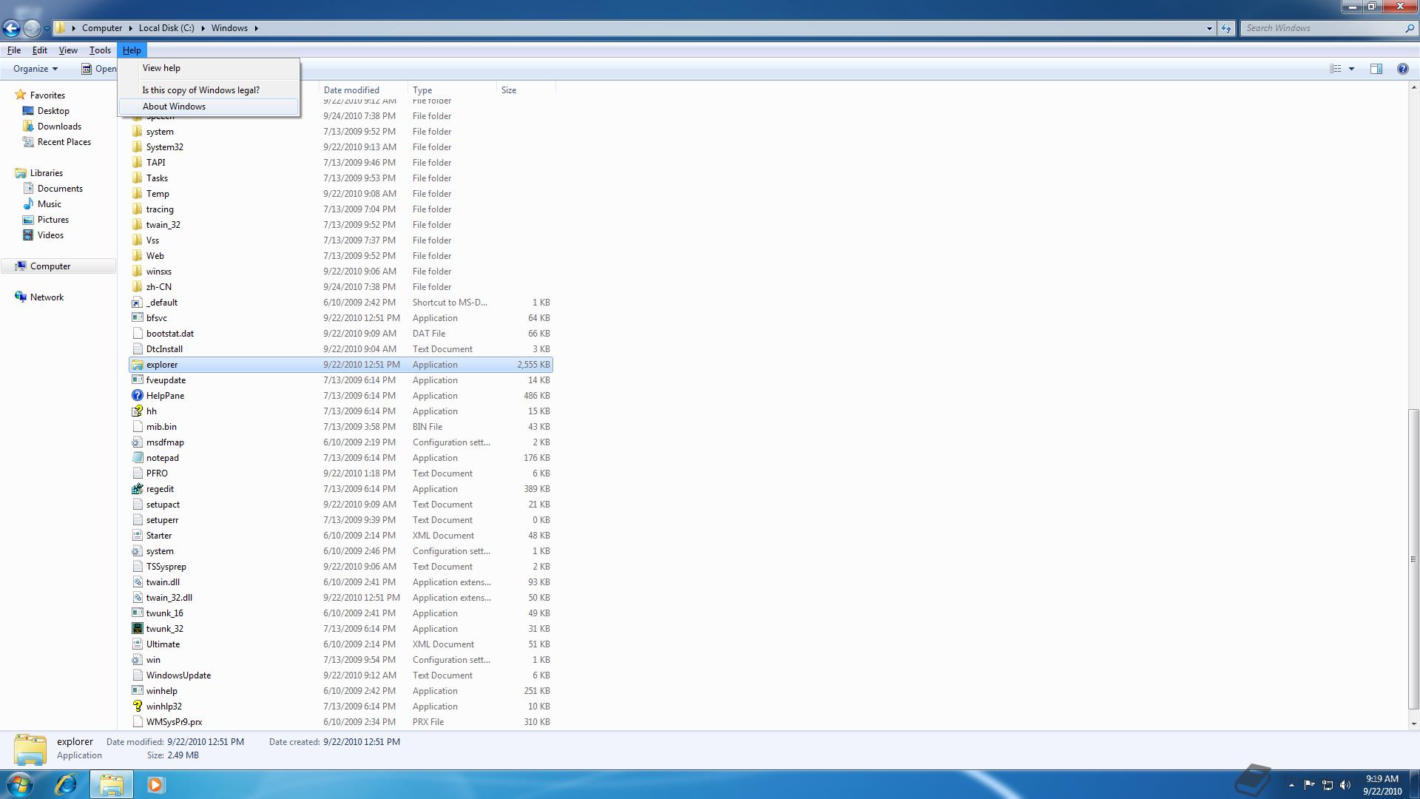Show hidden tray icons arrow
Image resolution: width=1420 pixels, height=799 pixels.
[1291, 785]
